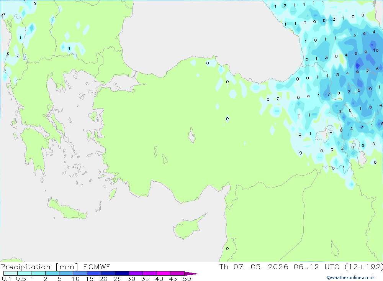The width and height of the screenshot is (383, 281).
Task: Select the 5–10 mm legend color swatch
Action: coord(66,273)
